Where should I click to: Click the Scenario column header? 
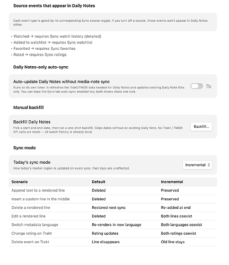click(x=20, y=182)
